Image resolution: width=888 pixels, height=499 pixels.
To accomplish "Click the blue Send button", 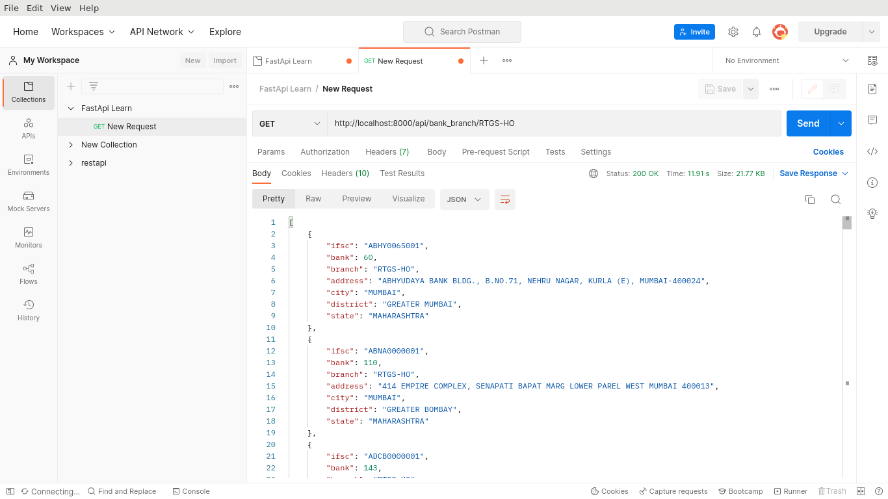I will pos(808,123).
